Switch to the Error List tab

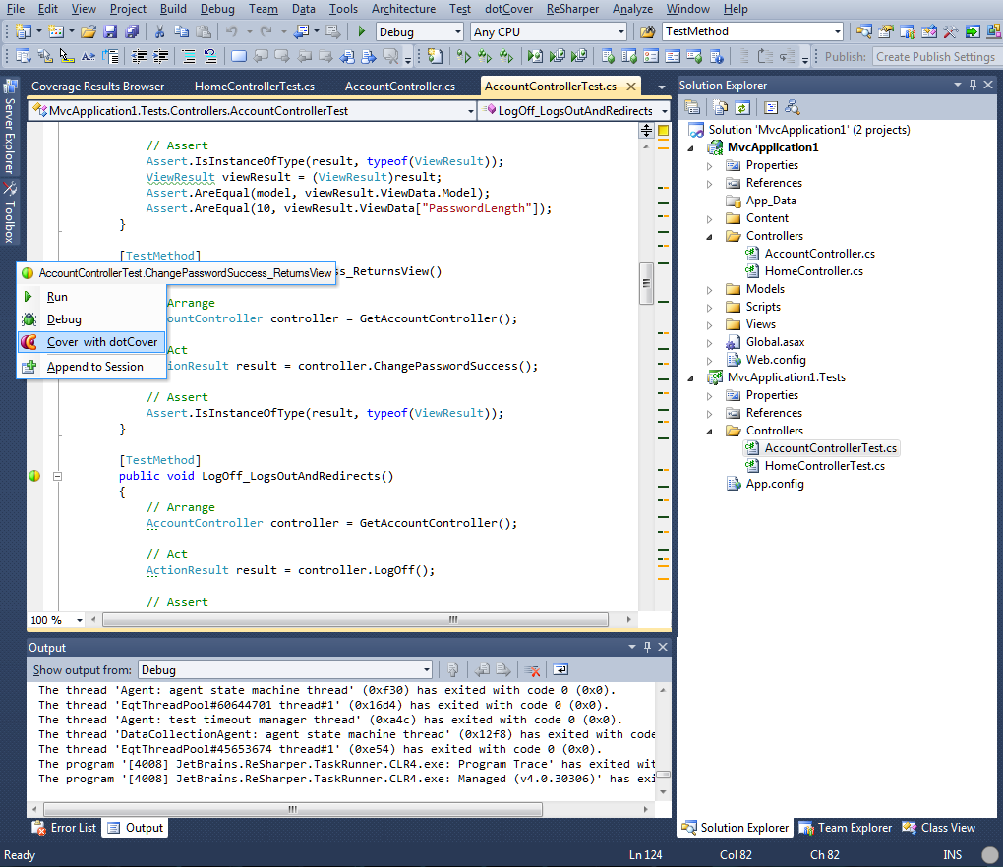(64, 828)
